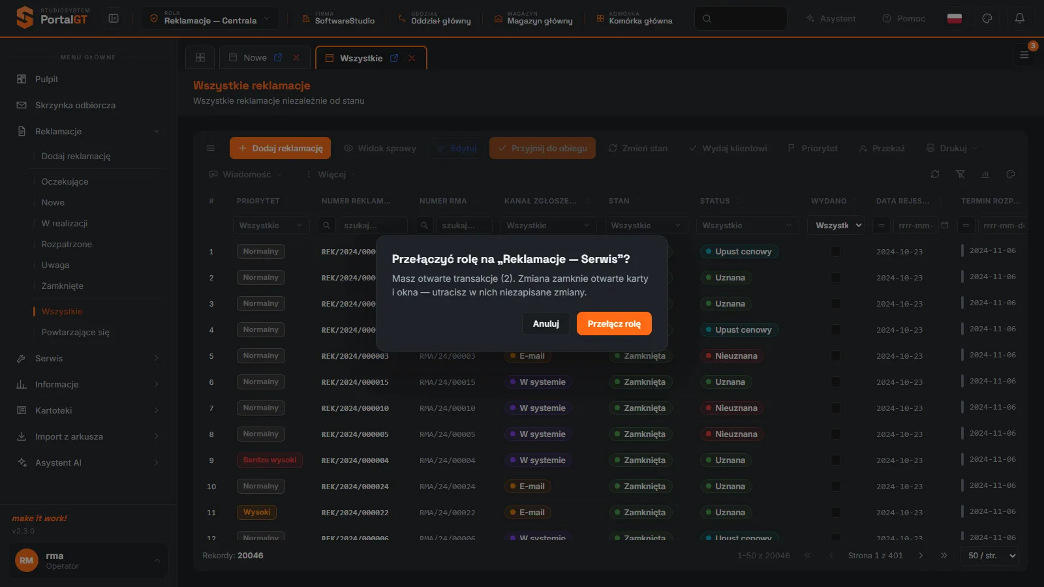Click the refresh icon above the table
This screenshot has width=1044, height=587.
[x=935, y=174]
